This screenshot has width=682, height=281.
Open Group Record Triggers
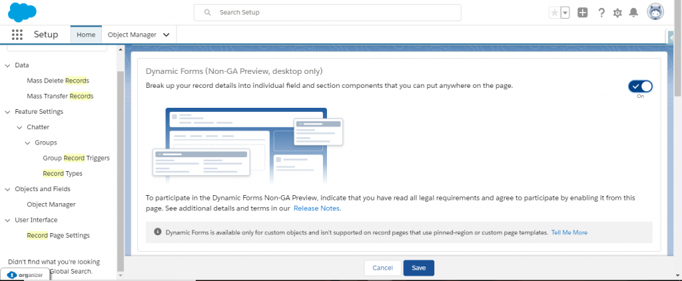point(76,158)
